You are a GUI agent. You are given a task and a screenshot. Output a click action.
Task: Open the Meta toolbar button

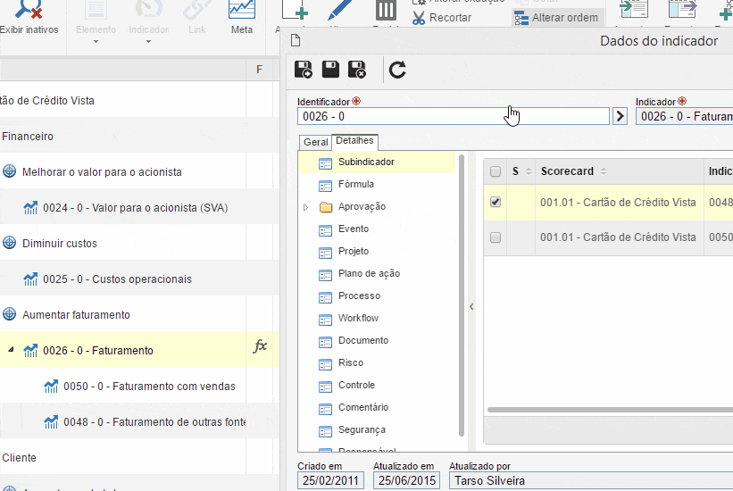click(x=242, y=17)
